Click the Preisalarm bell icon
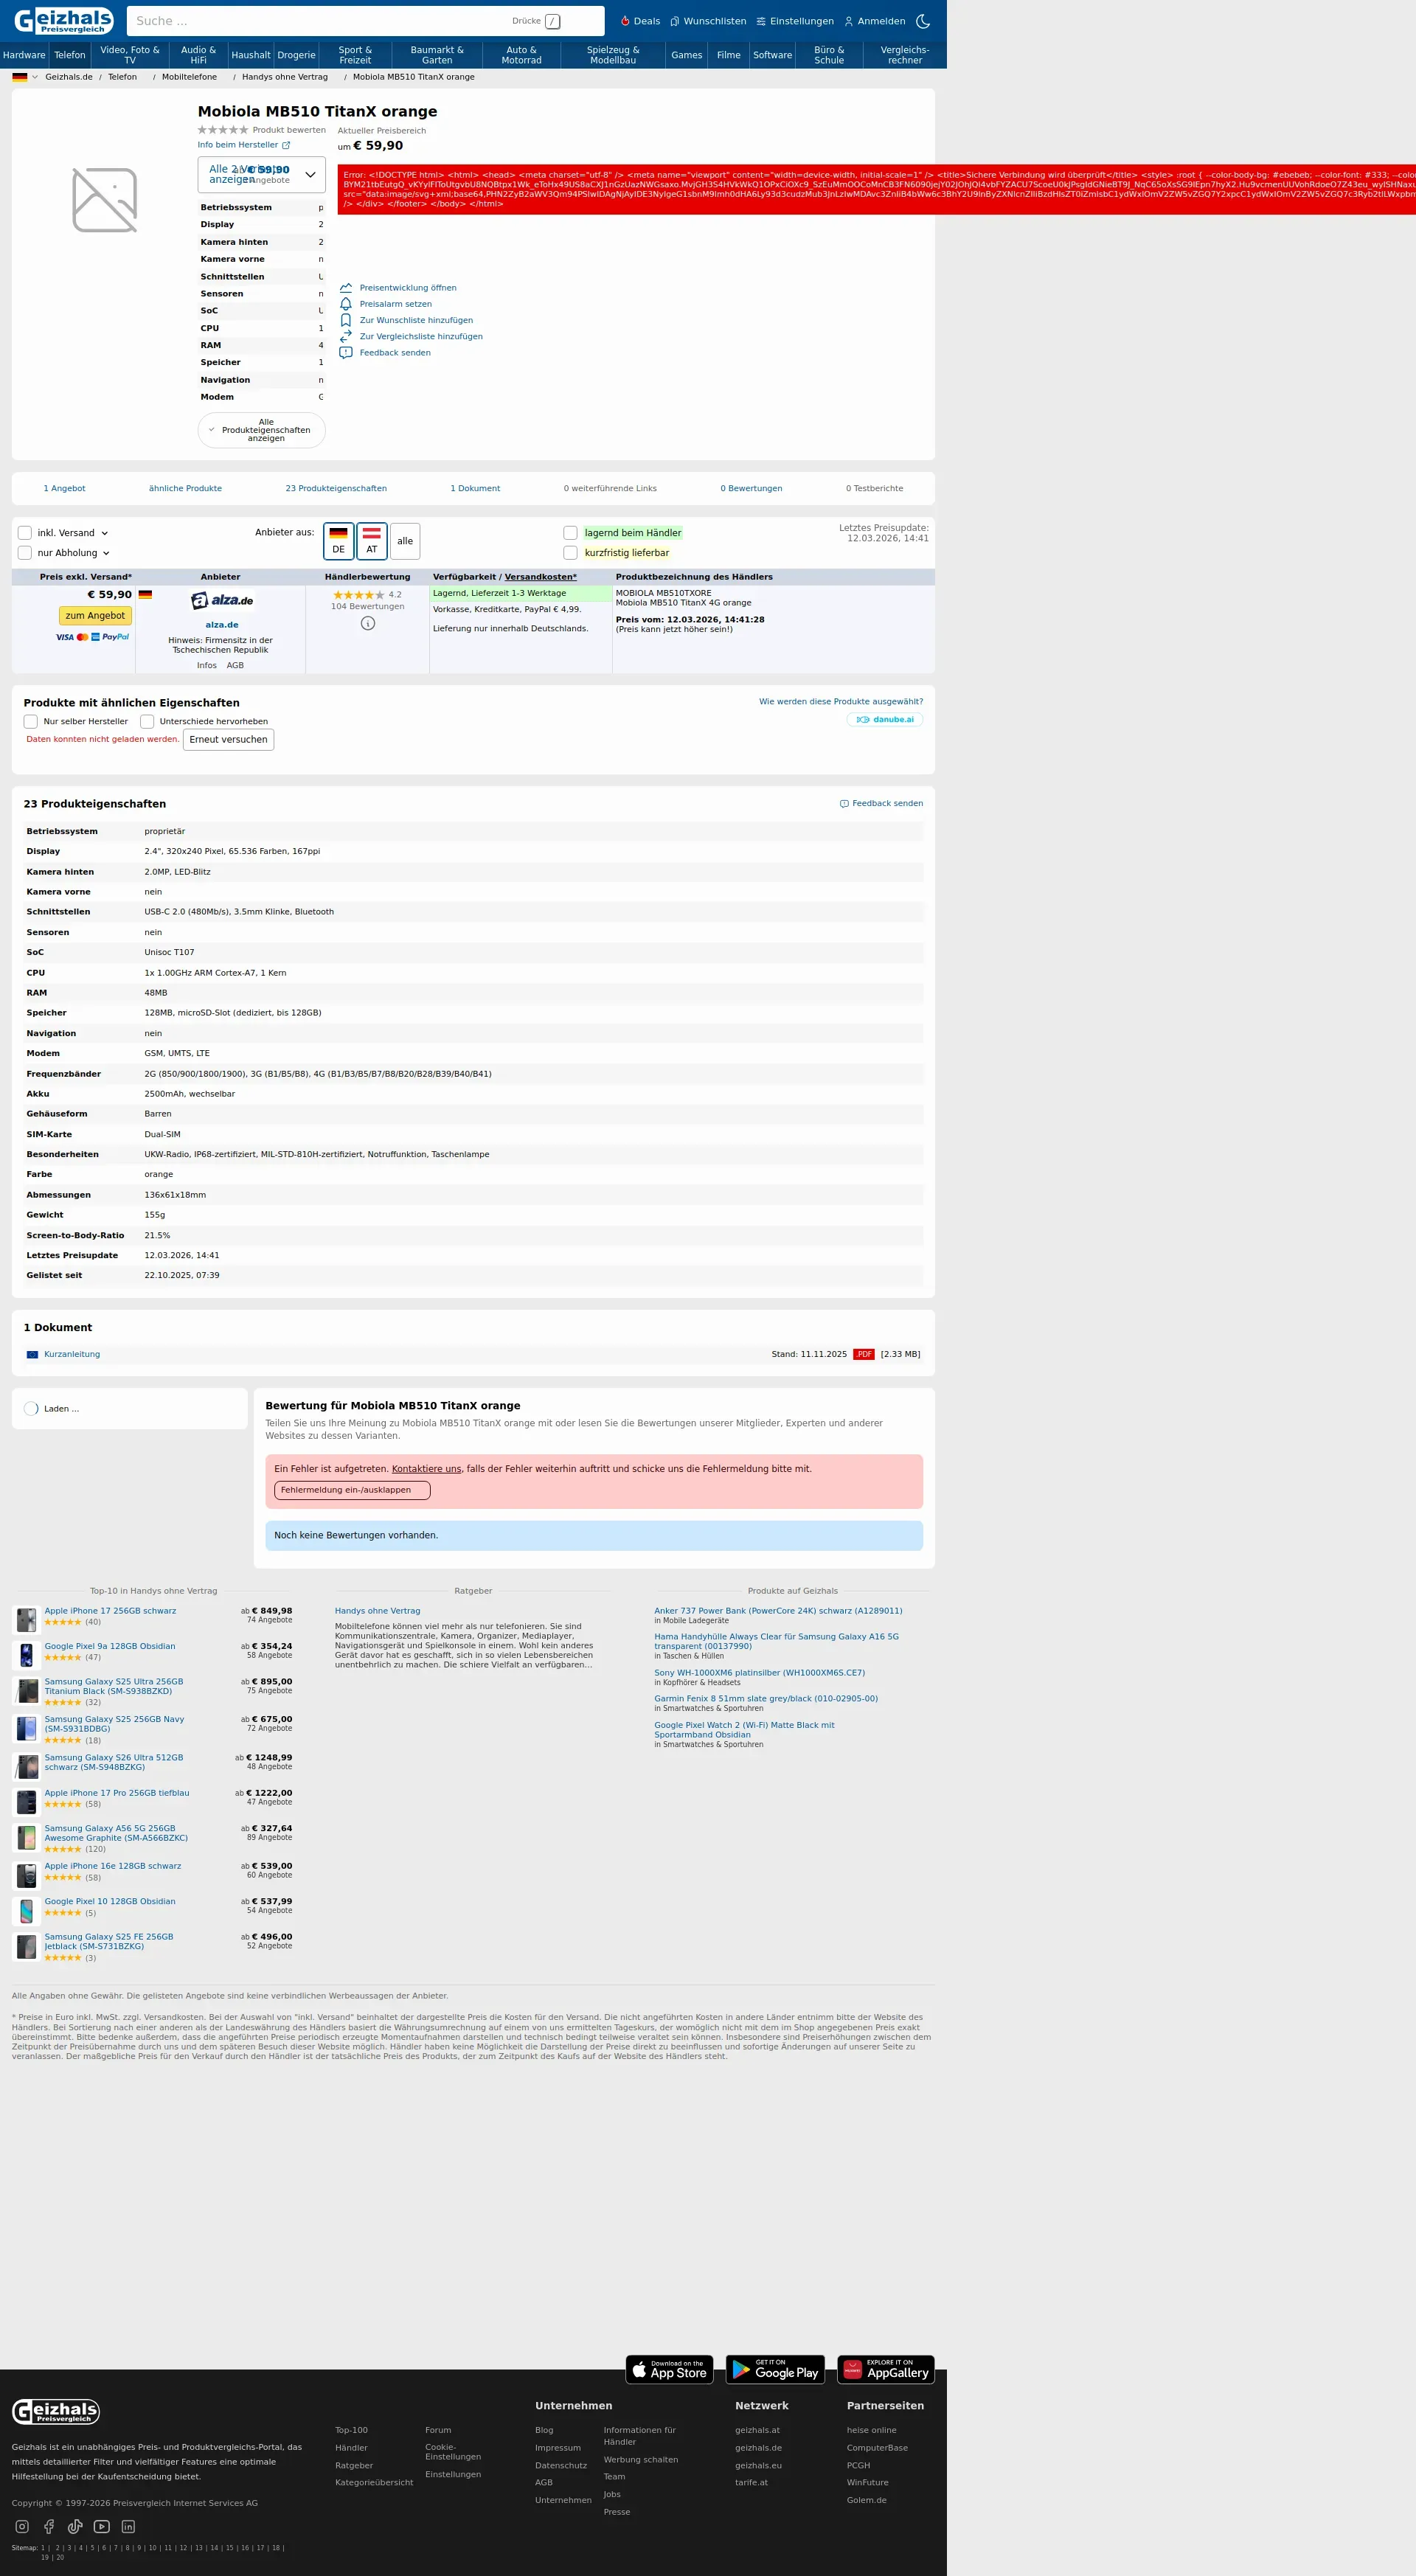 346,304
